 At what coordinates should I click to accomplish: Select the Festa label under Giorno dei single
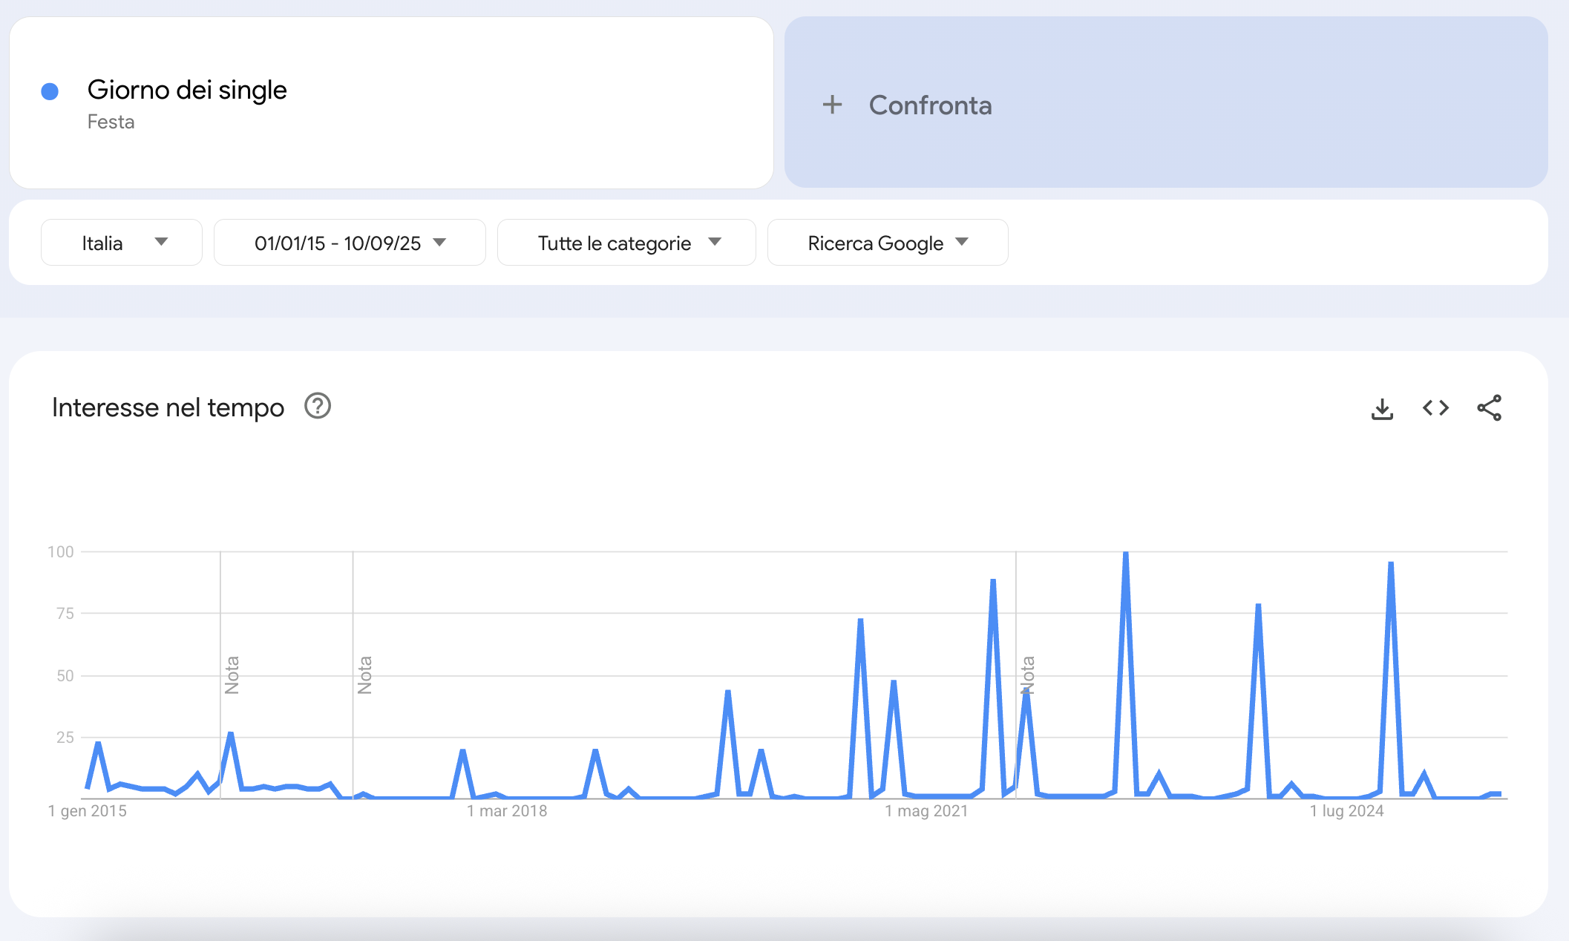111,122
